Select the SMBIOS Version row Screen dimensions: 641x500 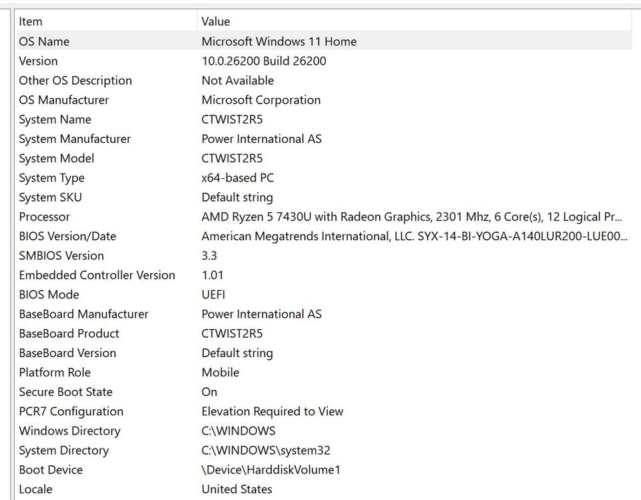61,256
